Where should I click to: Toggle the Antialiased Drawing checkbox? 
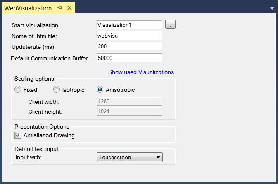18,135
